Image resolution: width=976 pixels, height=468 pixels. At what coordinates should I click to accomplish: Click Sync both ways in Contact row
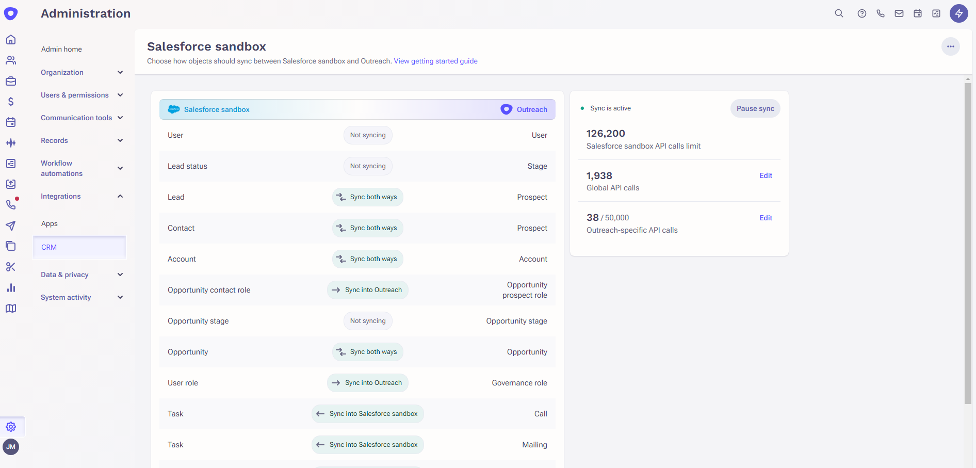[x=368, y=228]
